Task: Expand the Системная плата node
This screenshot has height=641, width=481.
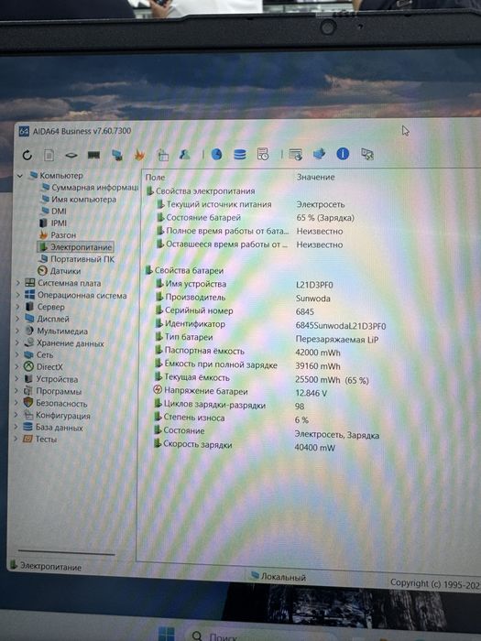Action: (18, 283)
